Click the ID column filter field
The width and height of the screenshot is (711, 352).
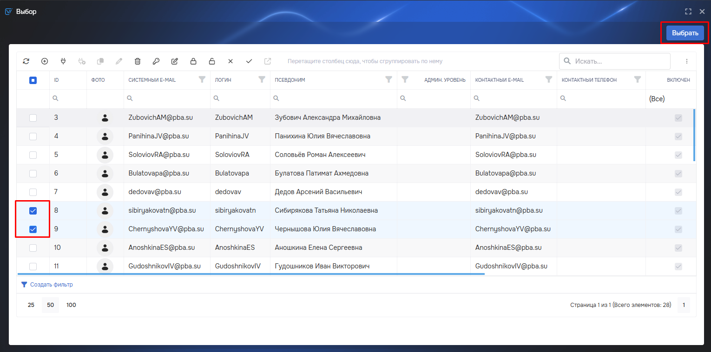68,98
